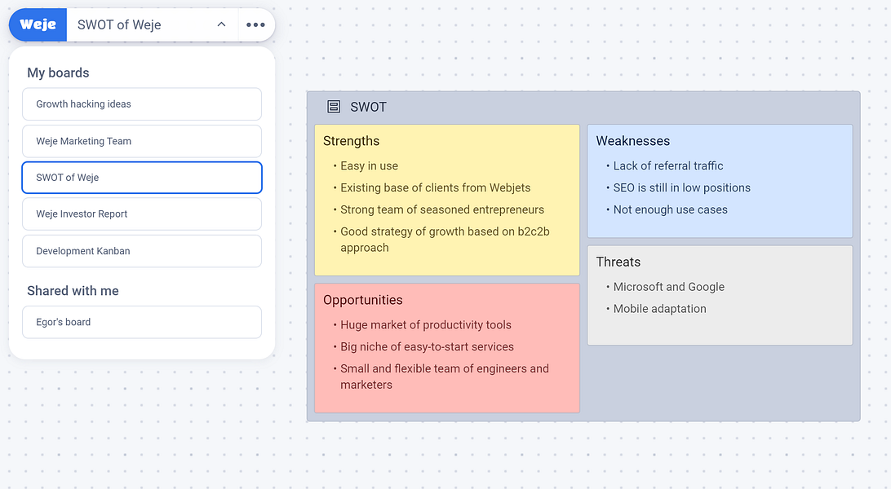Viewport: 891px width, 489px height.
Task: Open the Development Kanban board
Action: (x=142, y=251)
